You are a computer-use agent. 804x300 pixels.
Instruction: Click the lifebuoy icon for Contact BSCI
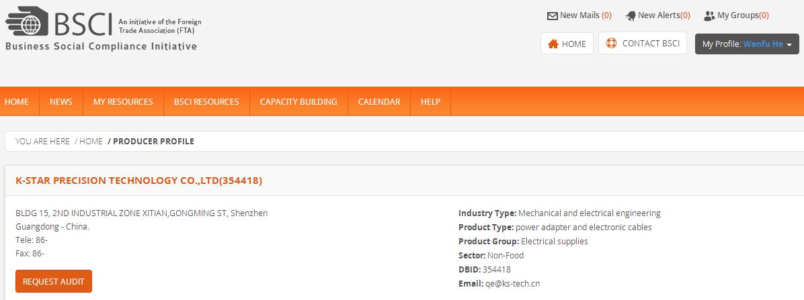(611, 44)
